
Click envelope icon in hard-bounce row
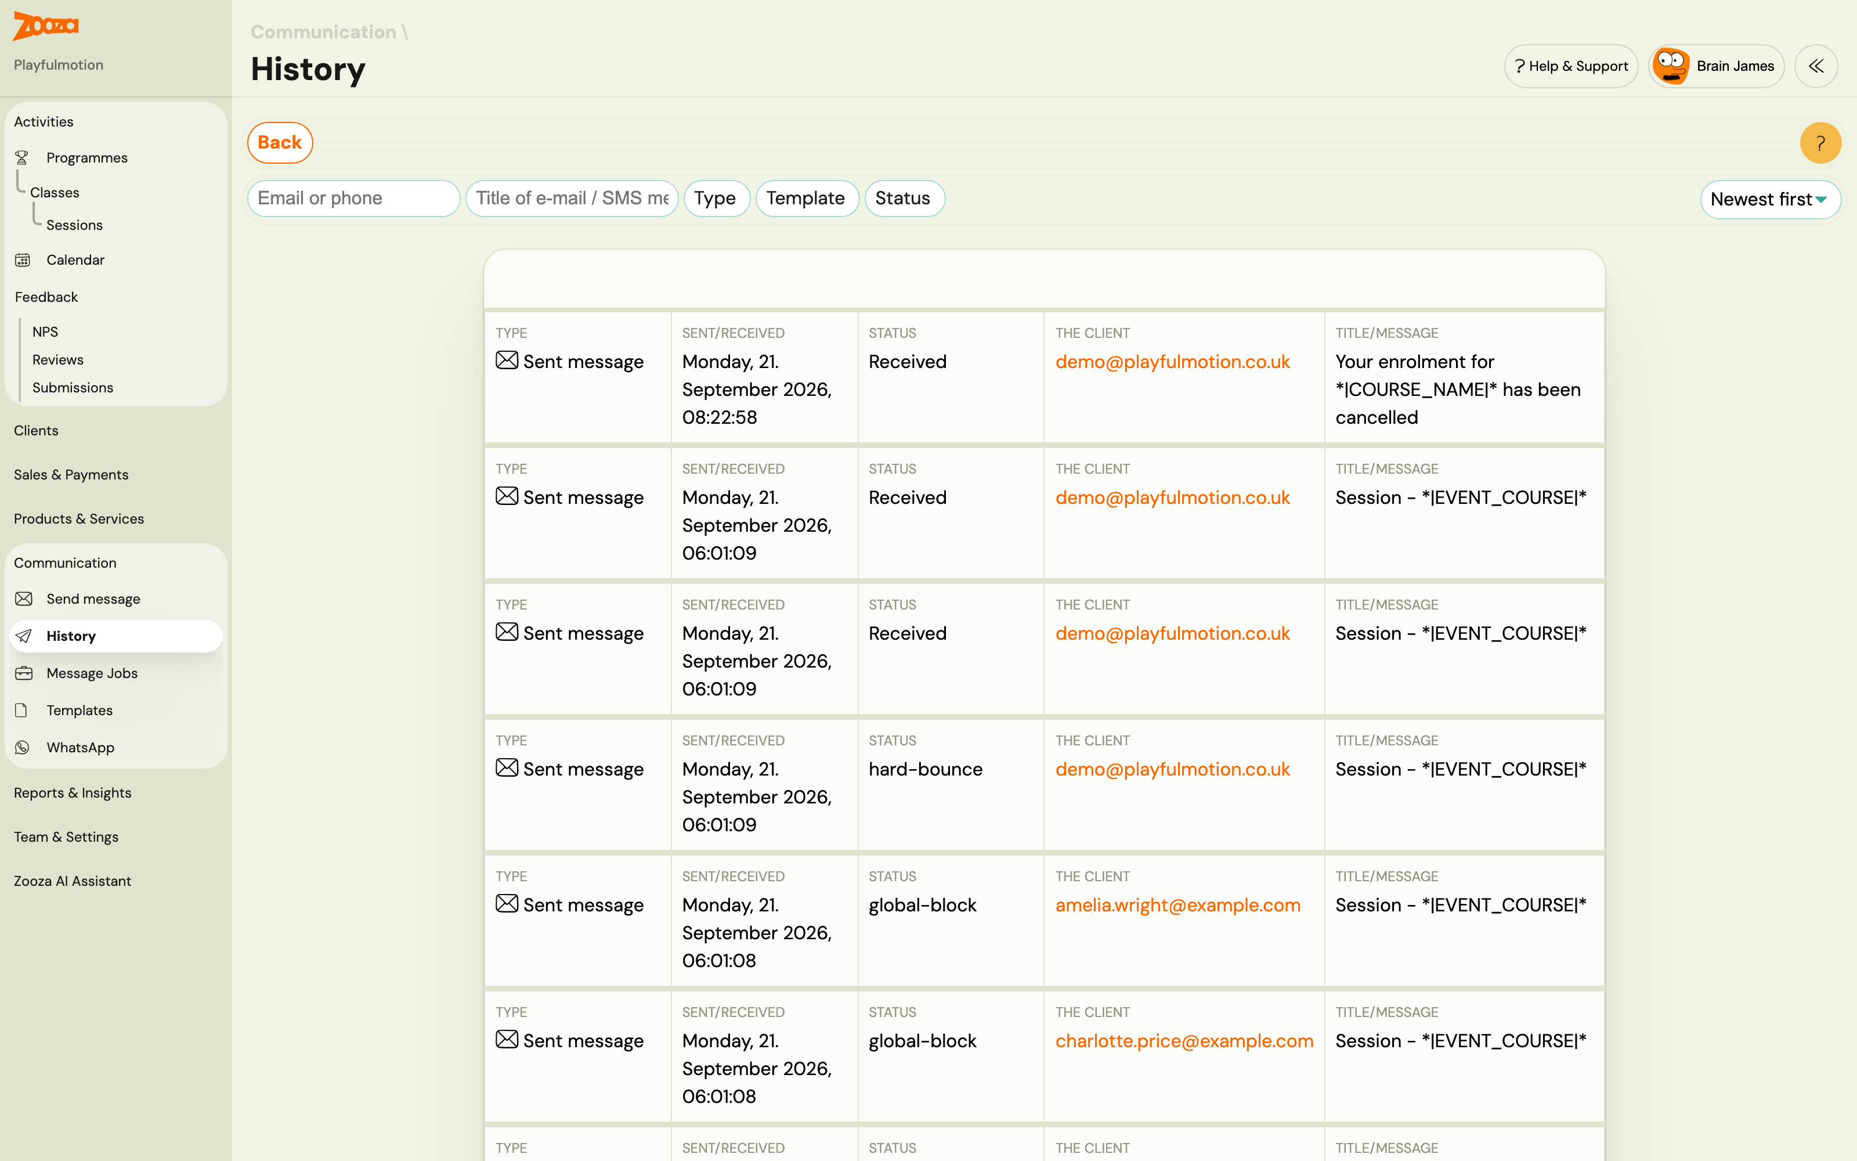click(507, 768)
